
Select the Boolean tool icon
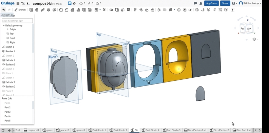pos(111,10)
